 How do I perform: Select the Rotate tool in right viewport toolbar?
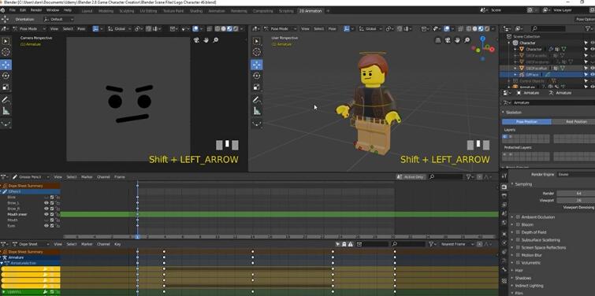click(256, 76)
